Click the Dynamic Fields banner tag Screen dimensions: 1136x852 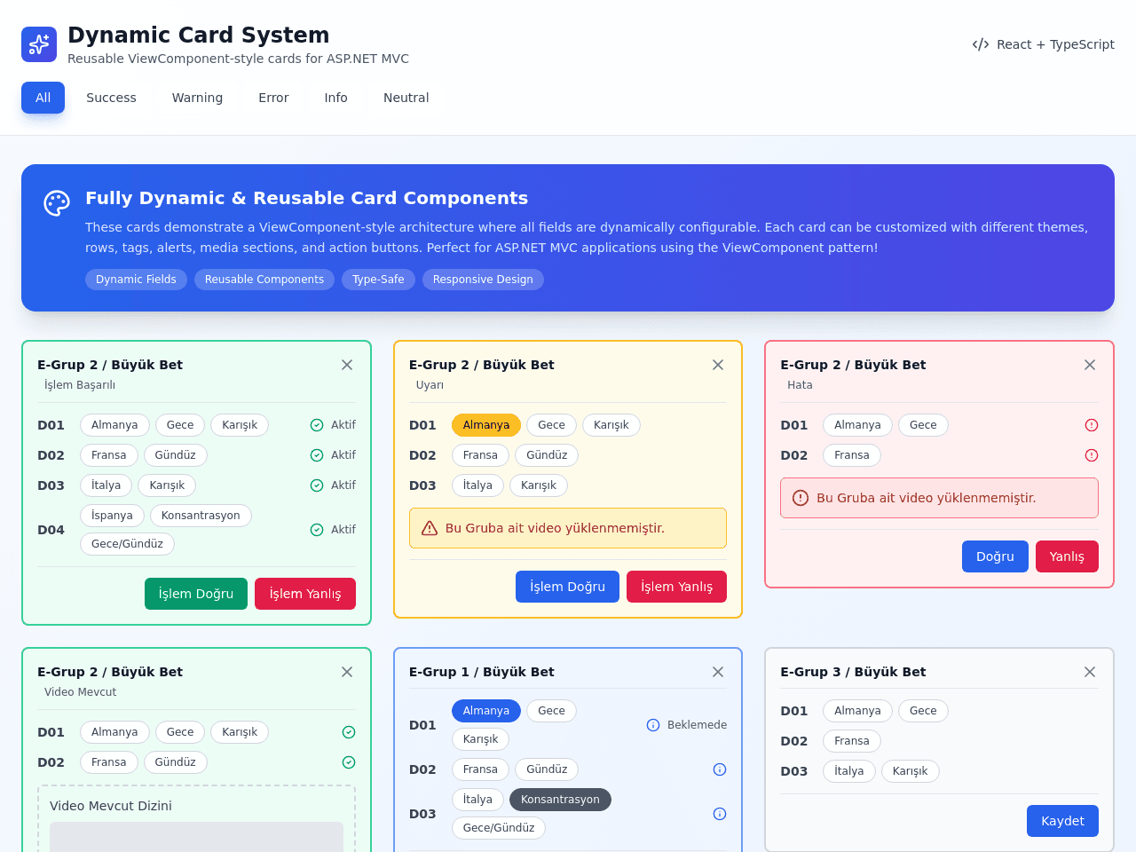click(136, 280)
